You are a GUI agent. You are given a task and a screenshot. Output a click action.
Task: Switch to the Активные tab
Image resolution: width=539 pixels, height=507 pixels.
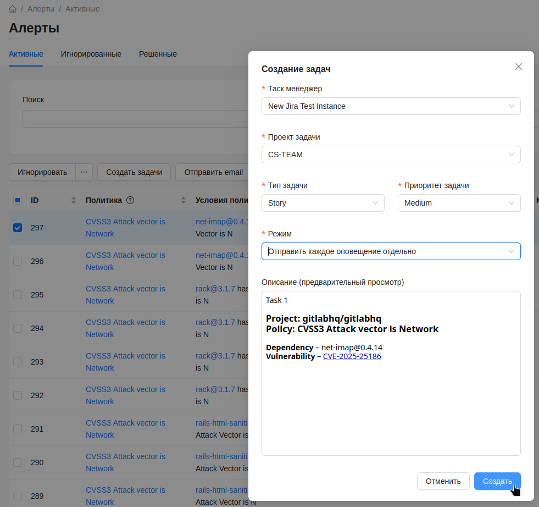(26, 54)
